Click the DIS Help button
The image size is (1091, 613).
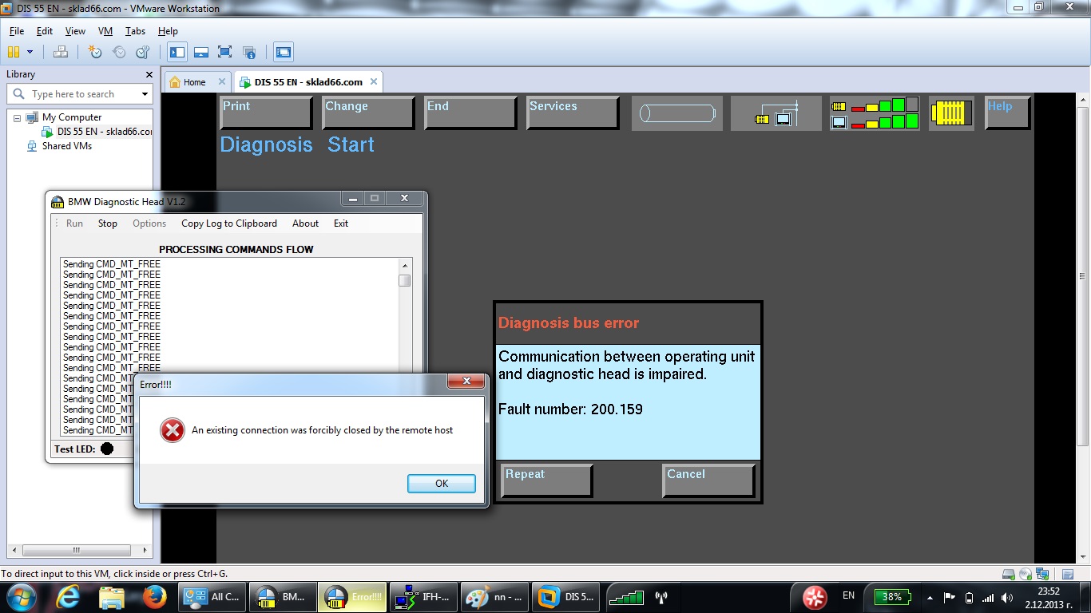(x=1008, y=113)
